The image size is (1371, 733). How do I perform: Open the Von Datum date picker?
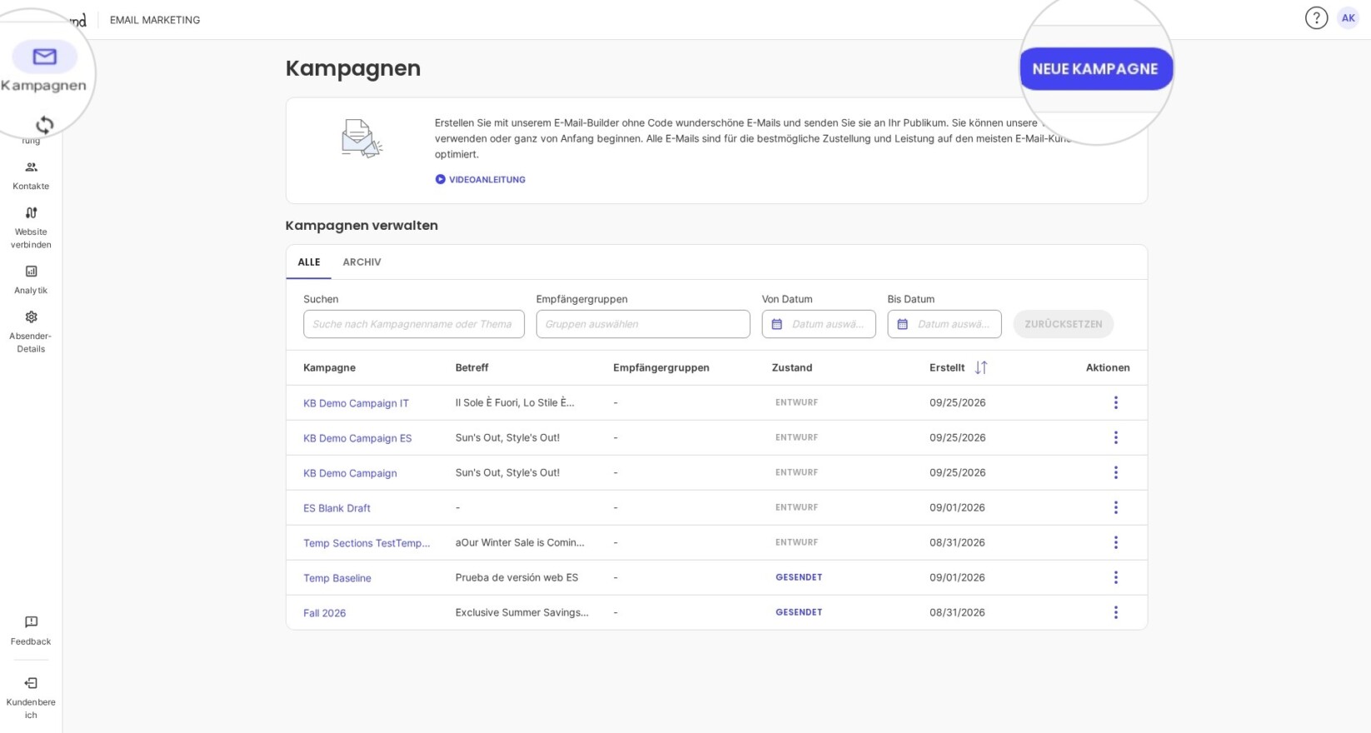[x=819, y=324]
